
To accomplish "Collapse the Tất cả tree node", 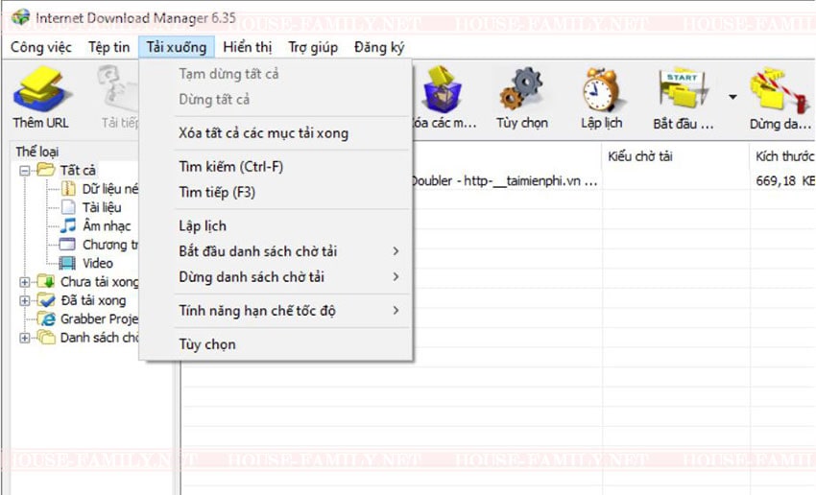I will [24, 170].
